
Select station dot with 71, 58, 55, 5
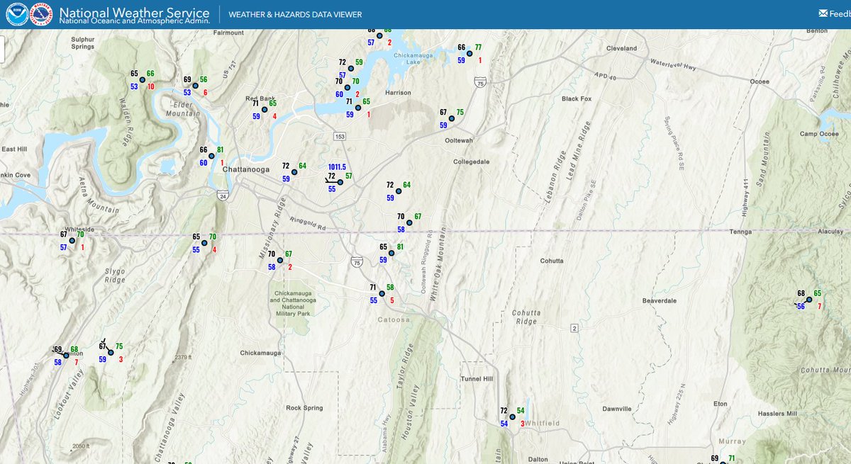click(x=382, y=293)
